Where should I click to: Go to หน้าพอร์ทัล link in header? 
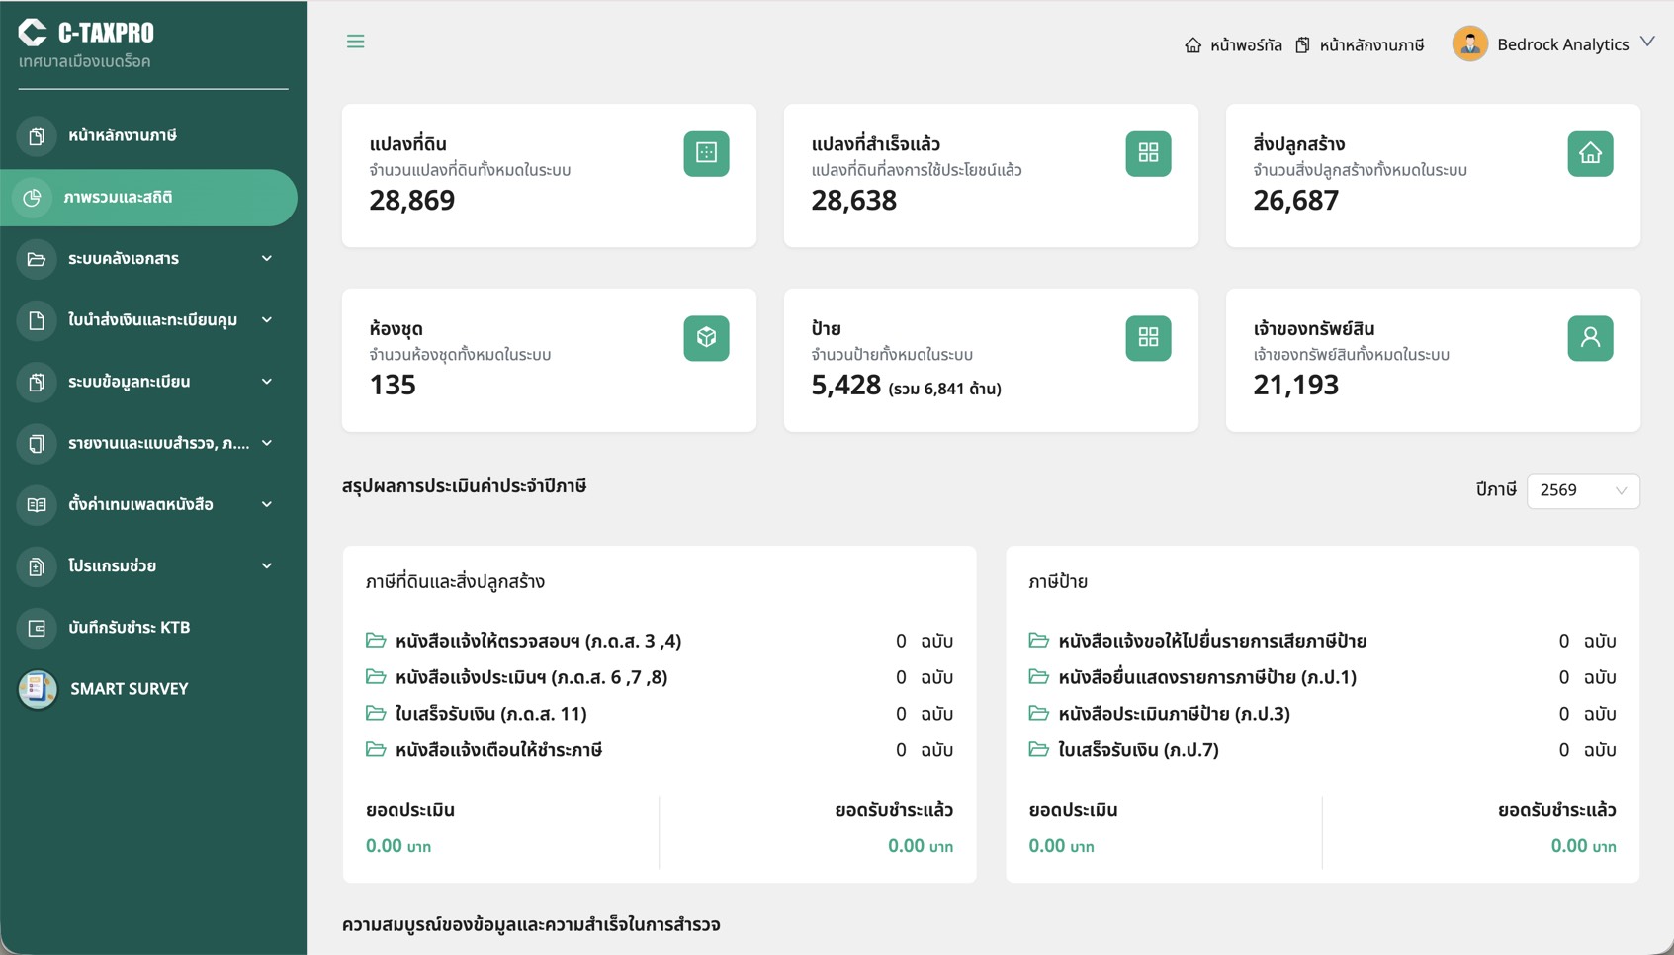point(1233,45)
